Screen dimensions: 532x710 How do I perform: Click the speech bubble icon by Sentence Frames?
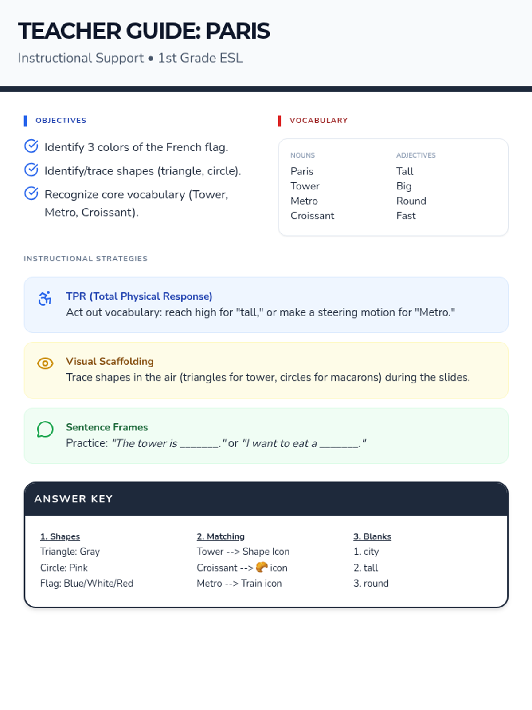point(45,429)
